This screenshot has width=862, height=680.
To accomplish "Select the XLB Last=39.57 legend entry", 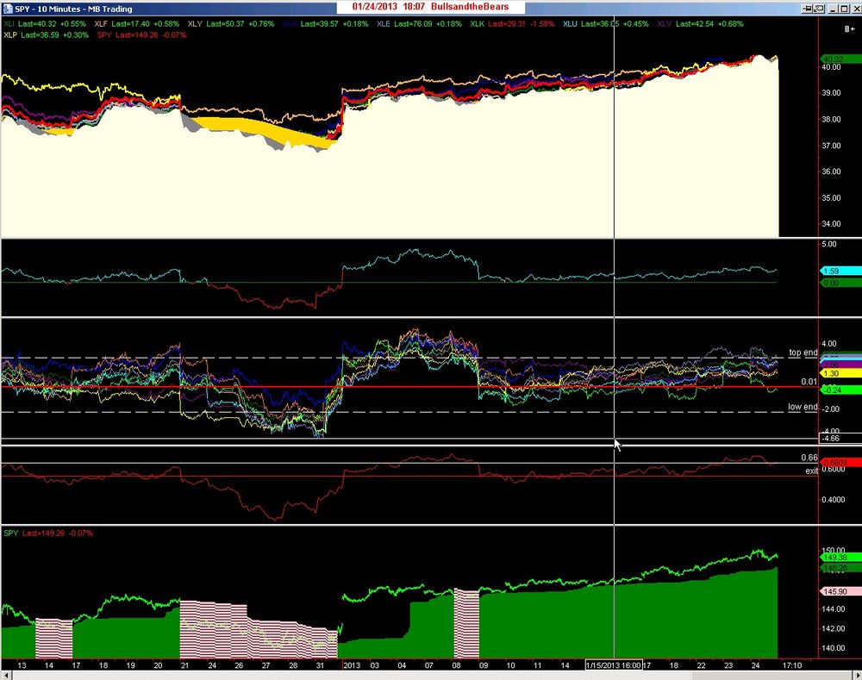I will point(326,23).
